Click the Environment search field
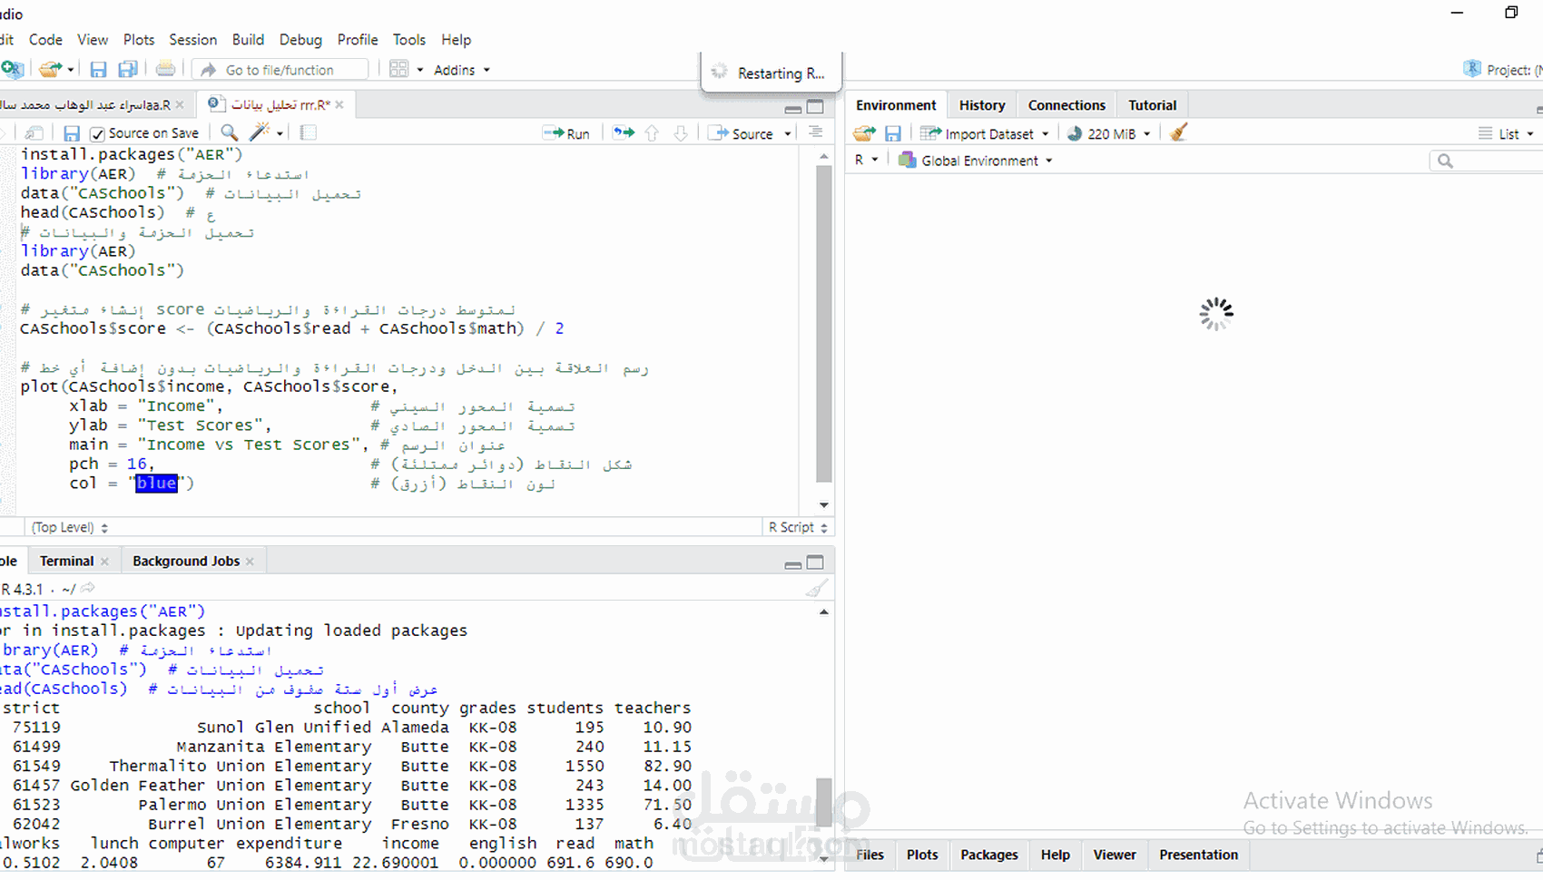This screenshot has width=1543, height=880. (x=1489, y=161)
